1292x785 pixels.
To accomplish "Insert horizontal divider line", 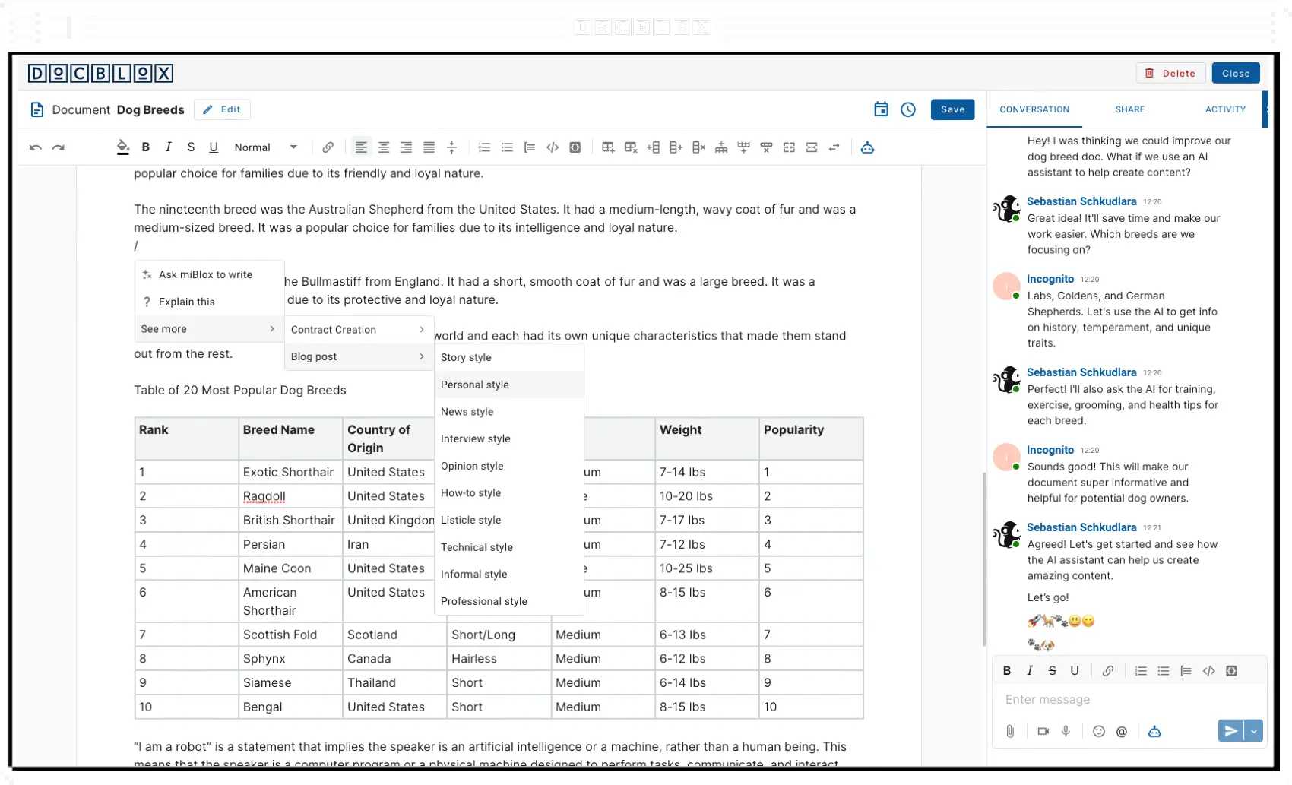I will pos(451,147).
